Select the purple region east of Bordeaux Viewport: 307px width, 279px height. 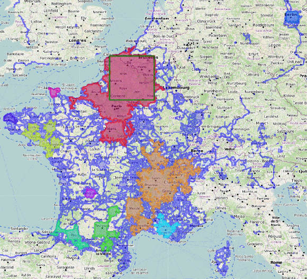click(91, 192)
